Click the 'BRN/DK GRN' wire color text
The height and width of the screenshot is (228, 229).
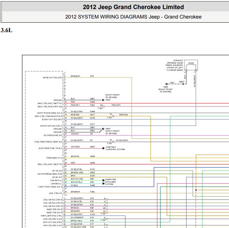coord(77,172)
